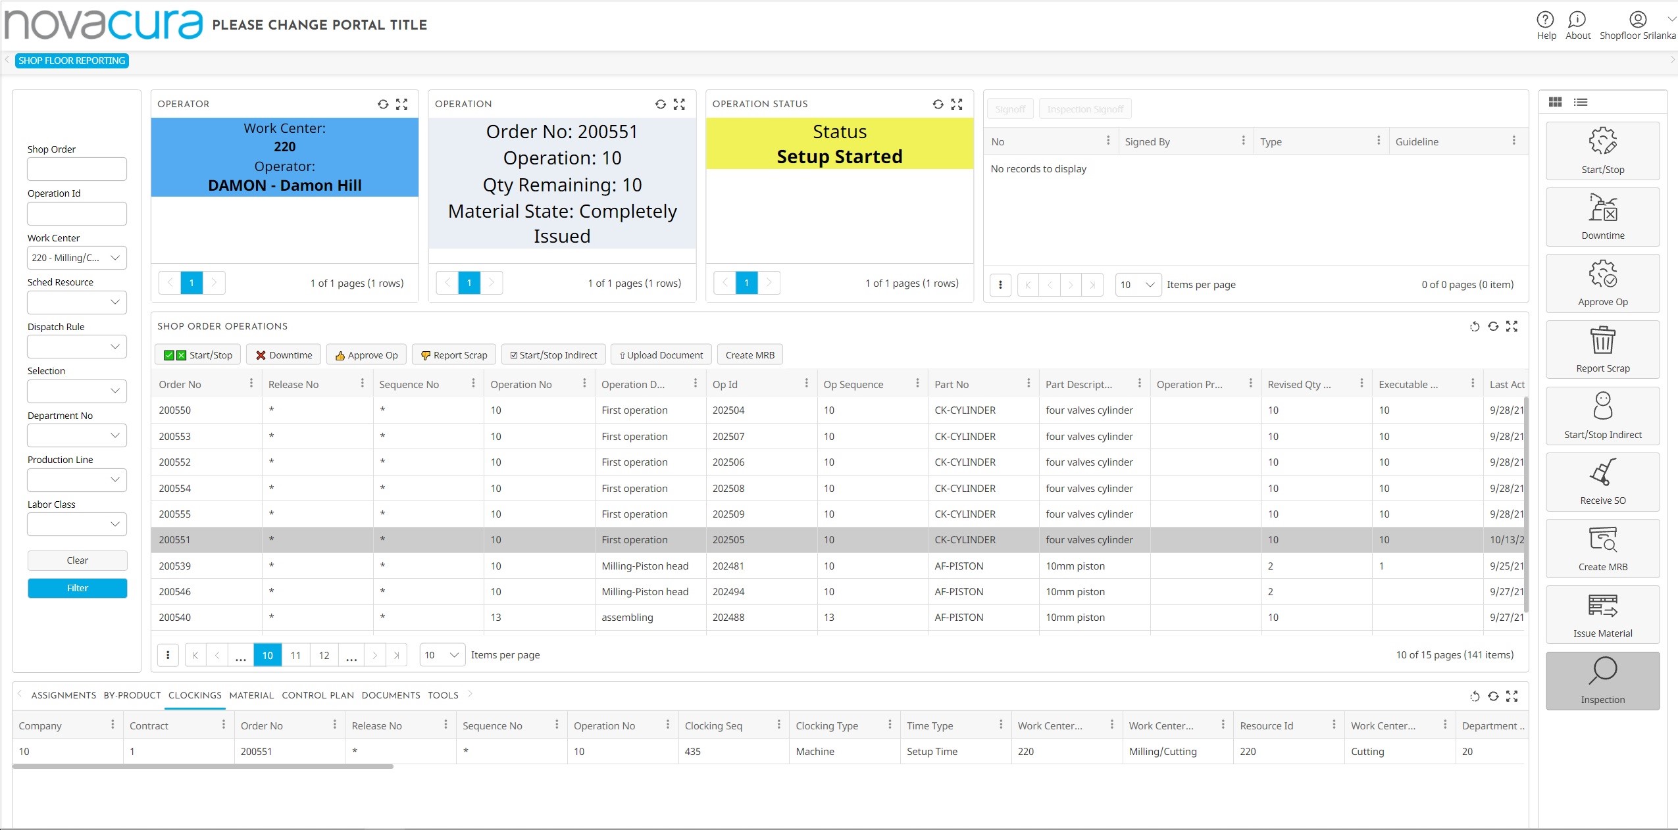Change items per page in Shop Order Operations
The width and height of the screenshot is (1678, 830).
coord(442,654)
